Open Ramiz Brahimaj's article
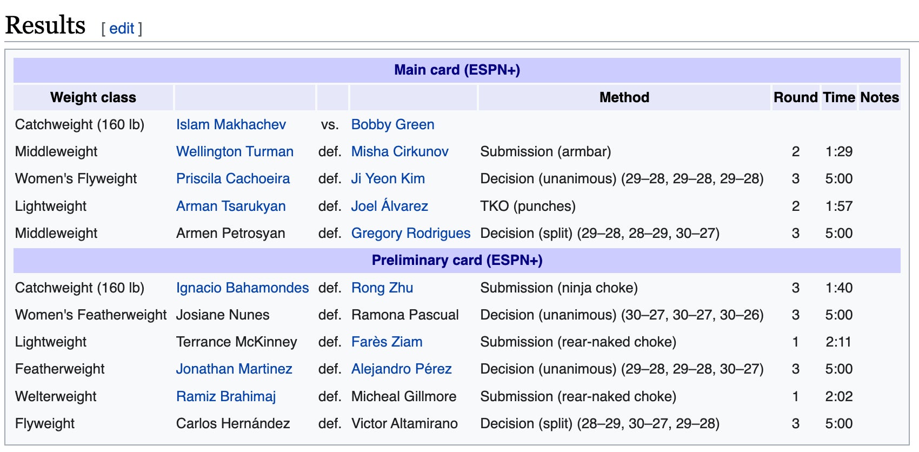919x452 pixels. (x=226, y=396)
